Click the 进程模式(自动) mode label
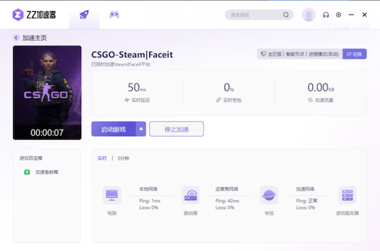 coord(323,54)
